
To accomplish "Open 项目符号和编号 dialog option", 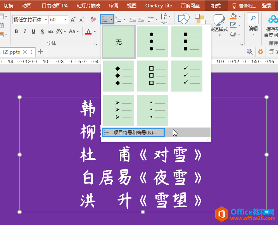I will pyautogui.click(x=133, y=133).
